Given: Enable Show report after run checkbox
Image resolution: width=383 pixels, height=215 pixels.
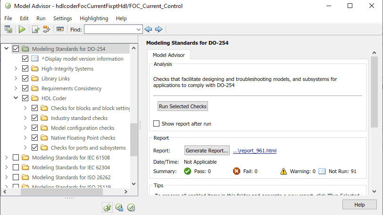Looking at the screenshot, I should pos(157,124).
